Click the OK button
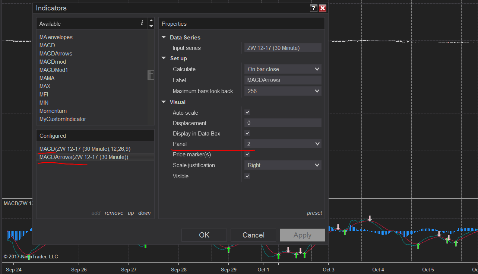 point(204,235)
